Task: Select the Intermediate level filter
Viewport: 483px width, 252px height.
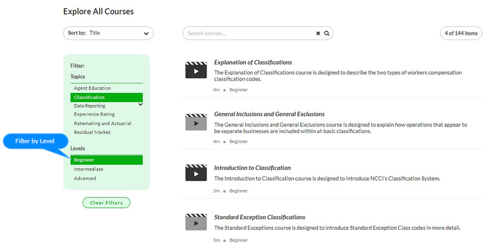Action: pyautogui.click(x=89, y=169)
